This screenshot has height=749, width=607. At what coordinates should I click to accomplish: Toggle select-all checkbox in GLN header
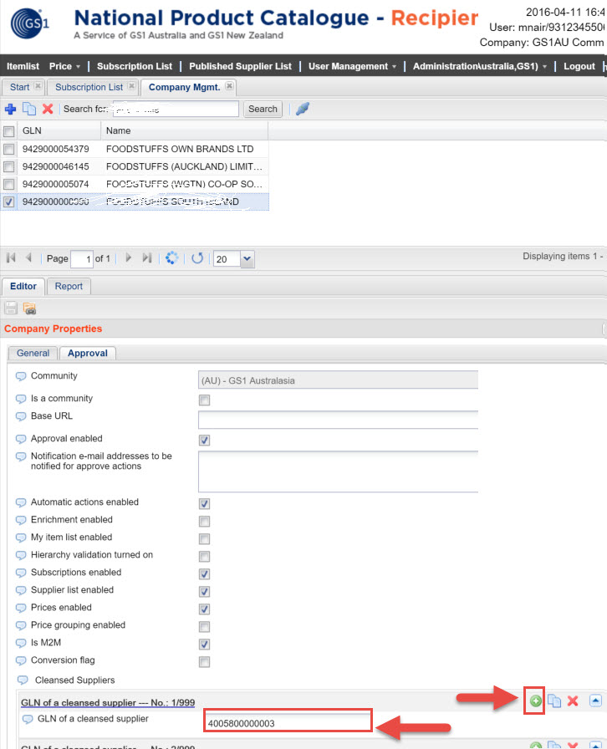point(8,131)
